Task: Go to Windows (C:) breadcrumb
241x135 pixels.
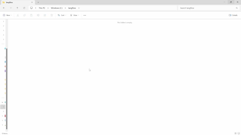Action: point(56,8)
